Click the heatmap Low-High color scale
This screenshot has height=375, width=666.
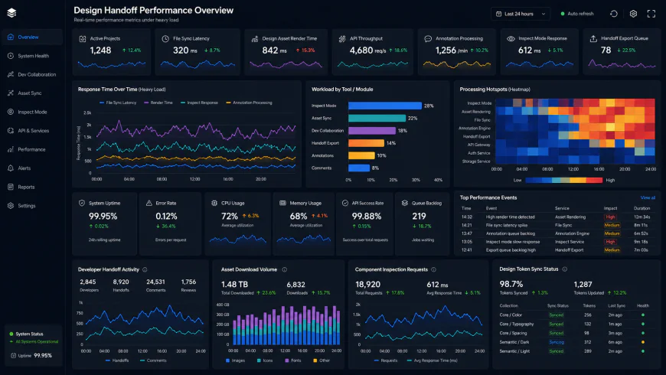pyautogui.click(x=563, y=180)
